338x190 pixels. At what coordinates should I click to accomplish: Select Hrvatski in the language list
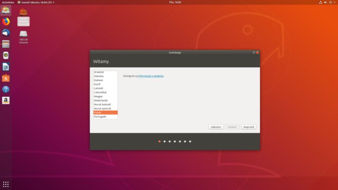(105, 72)
